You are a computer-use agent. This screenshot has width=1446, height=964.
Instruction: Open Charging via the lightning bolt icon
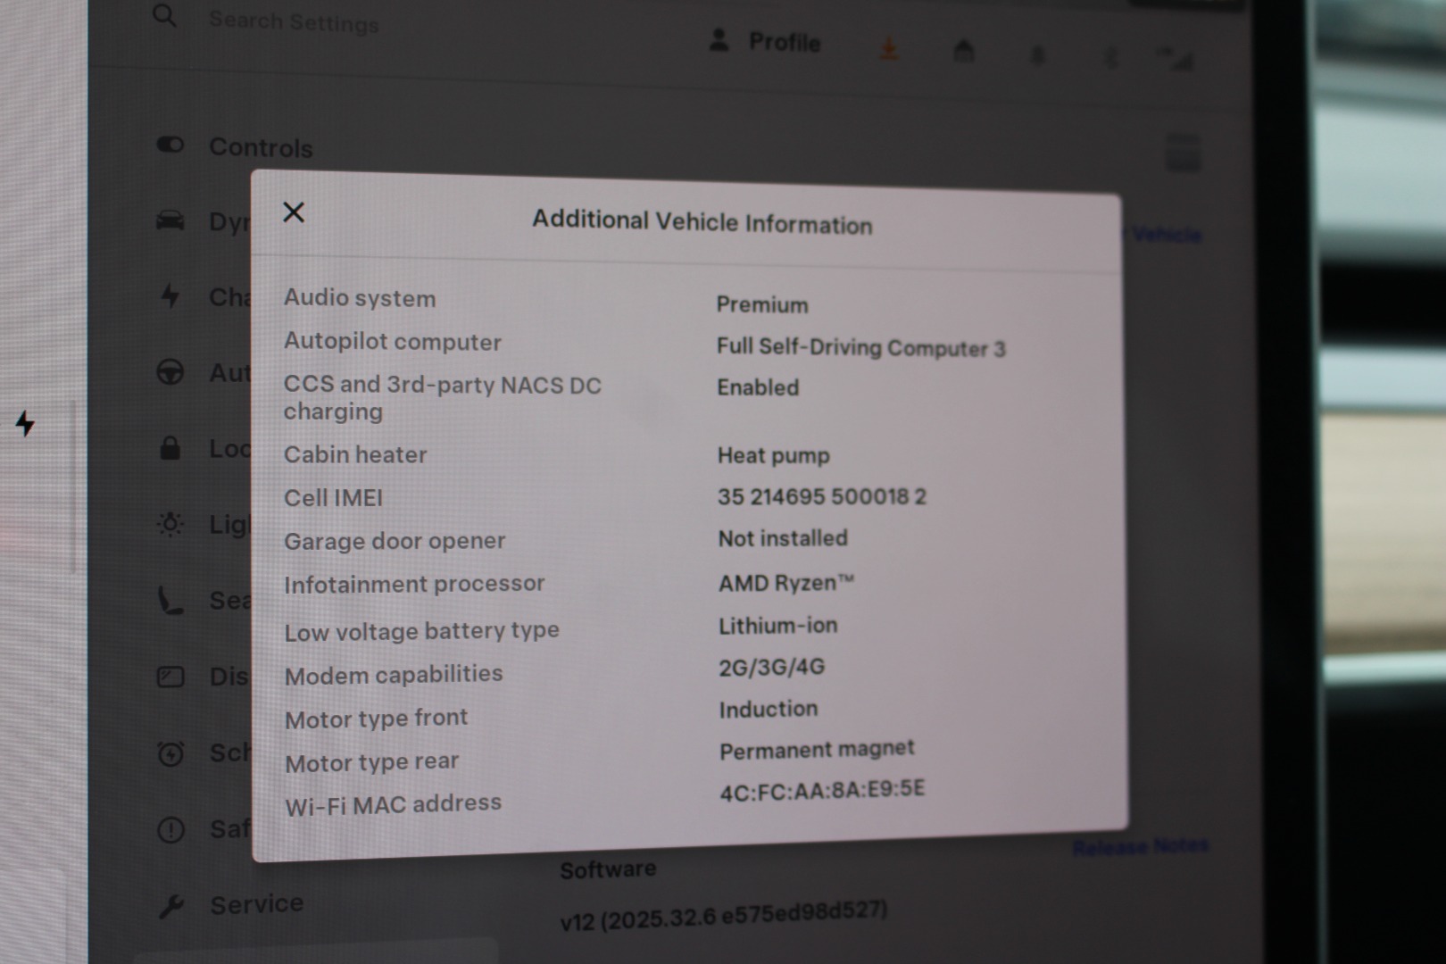click(x=170, y=295)
